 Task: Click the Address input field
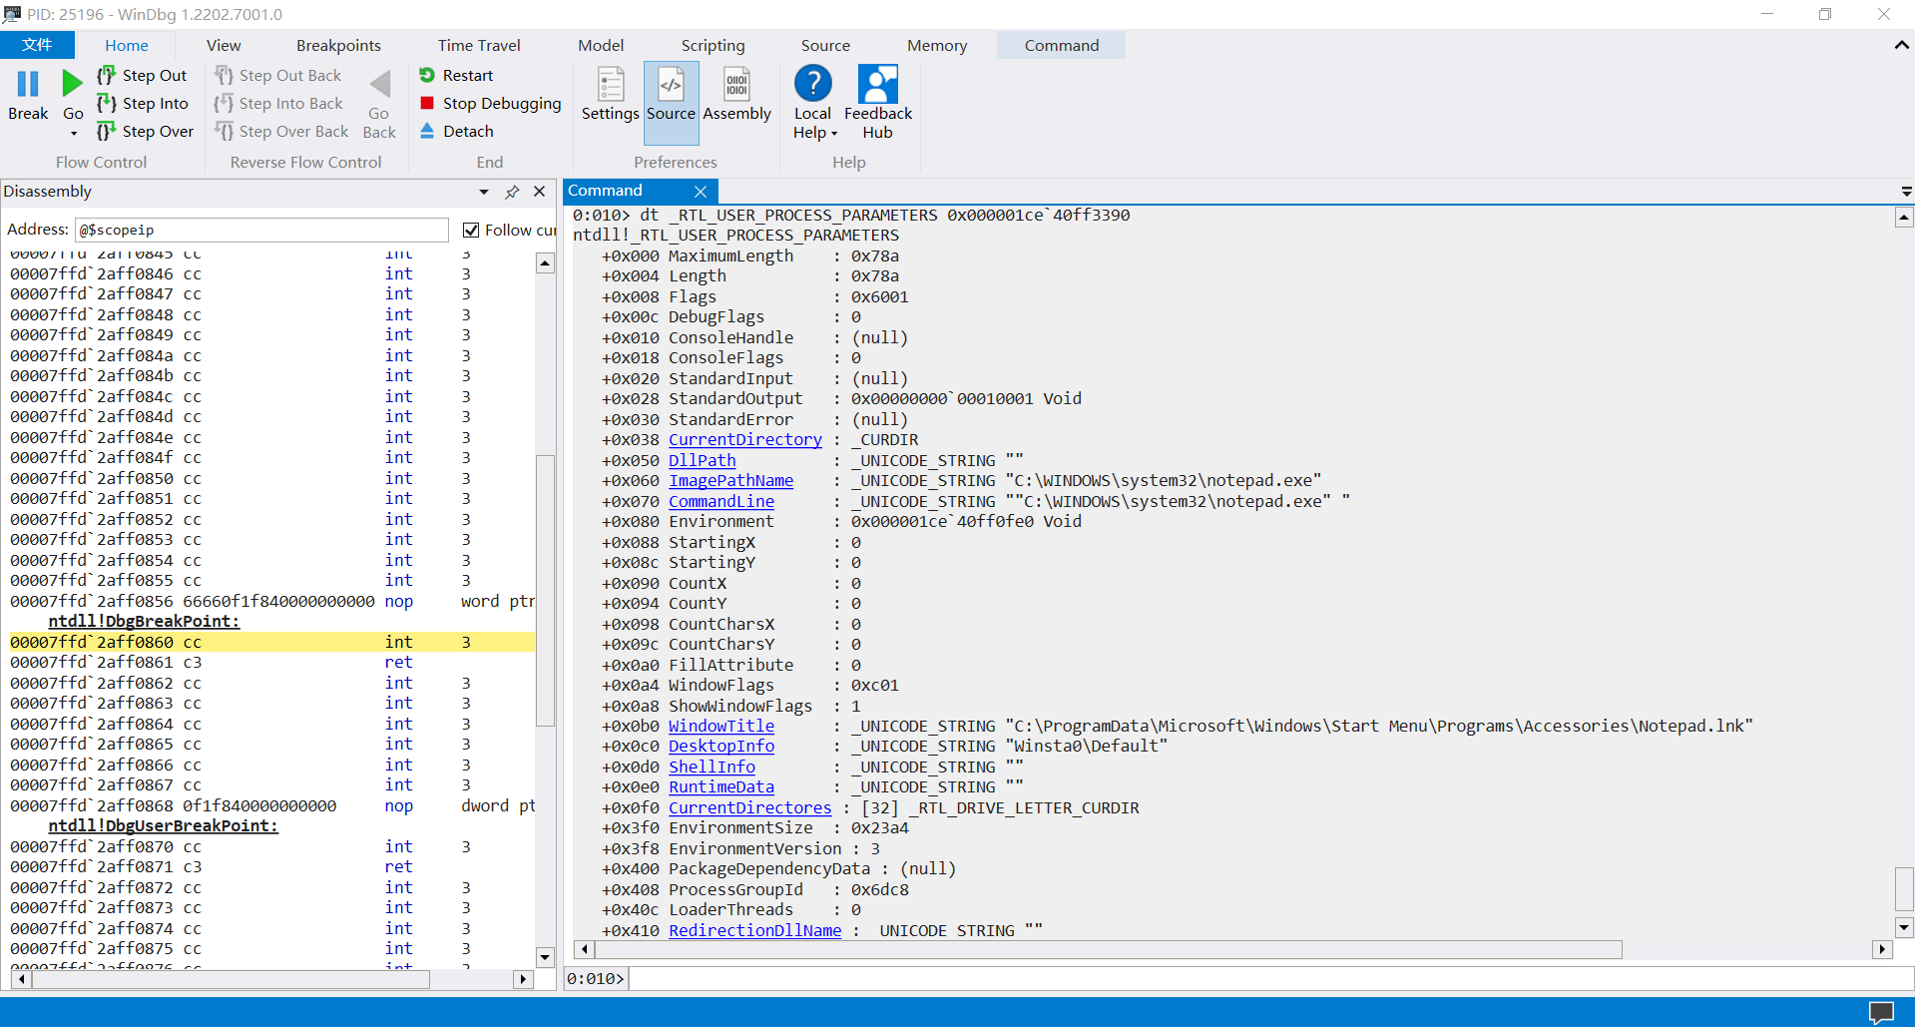click(261, 230)
